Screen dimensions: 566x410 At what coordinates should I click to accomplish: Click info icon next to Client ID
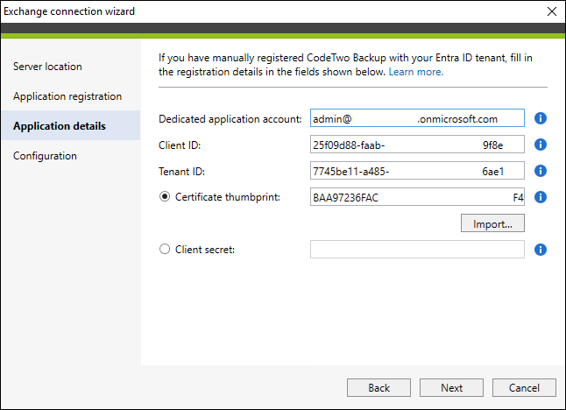540,145
